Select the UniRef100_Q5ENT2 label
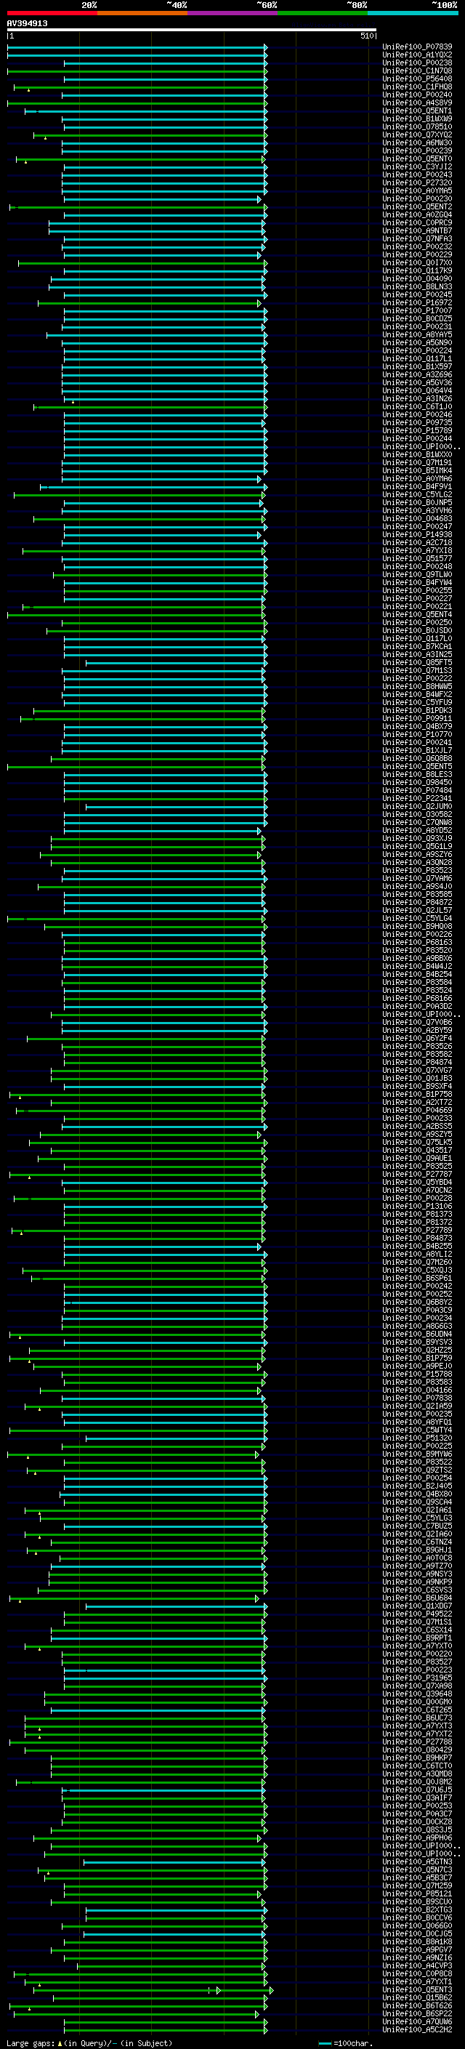 pyautogui.click(x=417, y=207)
